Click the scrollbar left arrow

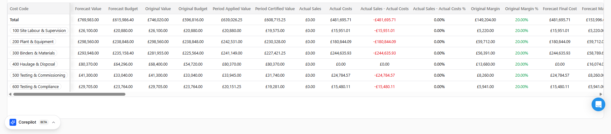[10, 94]
